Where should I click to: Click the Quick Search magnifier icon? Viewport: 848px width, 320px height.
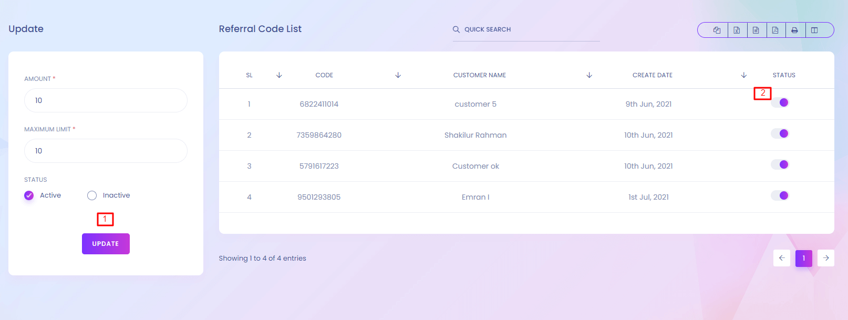(x=456, y=29)
